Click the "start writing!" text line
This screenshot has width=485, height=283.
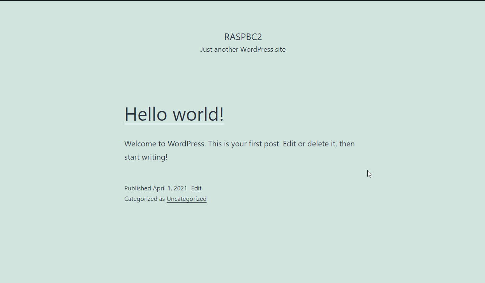click(x=146, y=157)
